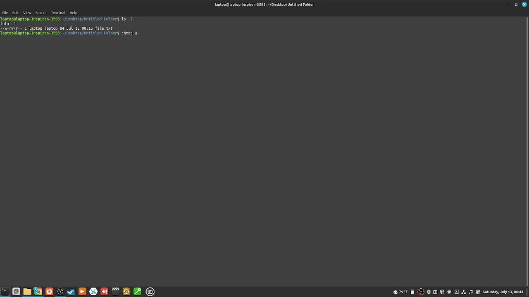Viewport: 529px width, 297px height.
Task: Click the 'total 4' output line
Action: [x=8, y=24]
